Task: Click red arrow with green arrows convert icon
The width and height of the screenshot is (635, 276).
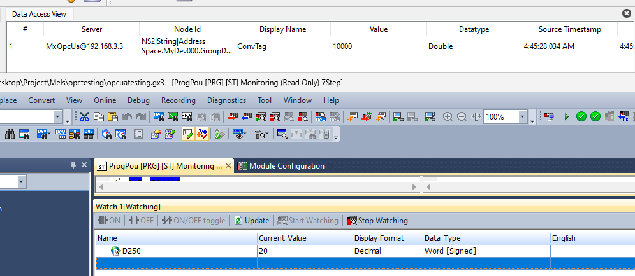Action: coord(367,117)
